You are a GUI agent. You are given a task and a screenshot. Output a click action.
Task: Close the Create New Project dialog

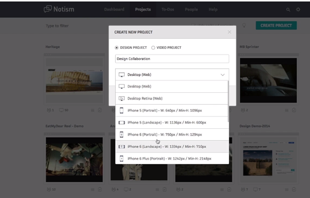click(x=229, y=32)
